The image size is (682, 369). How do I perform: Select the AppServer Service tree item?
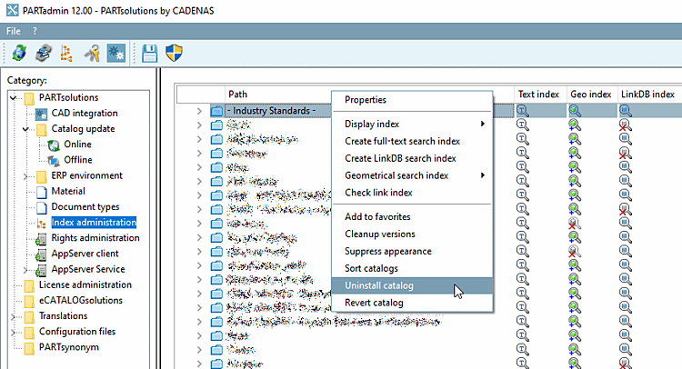[88, 269]
